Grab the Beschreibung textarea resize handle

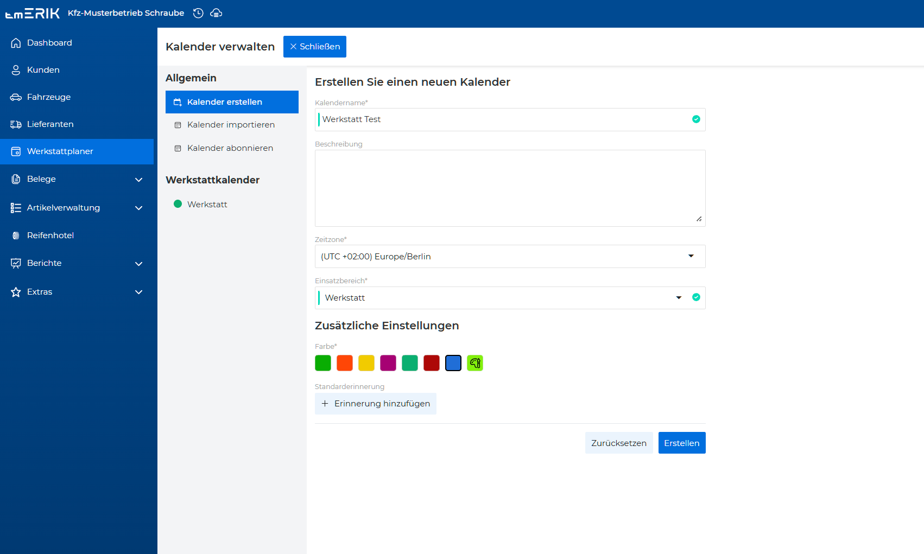699,219
